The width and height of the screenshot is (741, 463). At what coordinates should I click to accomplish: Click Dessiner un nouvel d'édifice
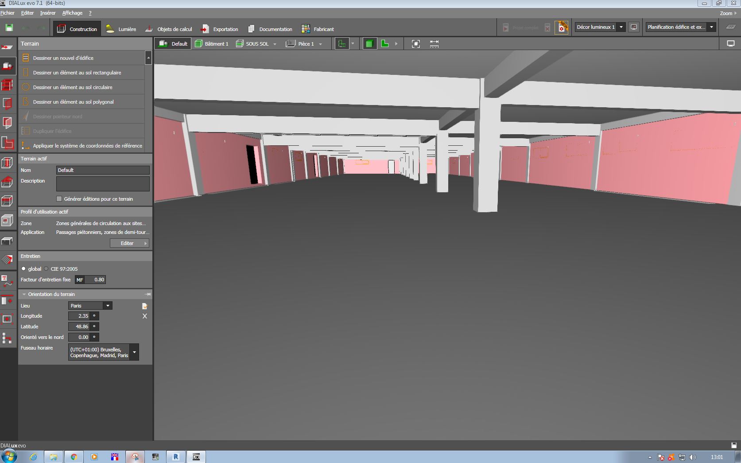(x=82, y=58)
